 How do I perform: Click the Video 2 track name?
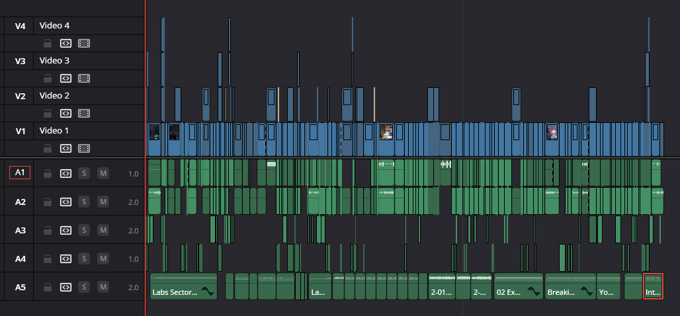coord(54,96)
